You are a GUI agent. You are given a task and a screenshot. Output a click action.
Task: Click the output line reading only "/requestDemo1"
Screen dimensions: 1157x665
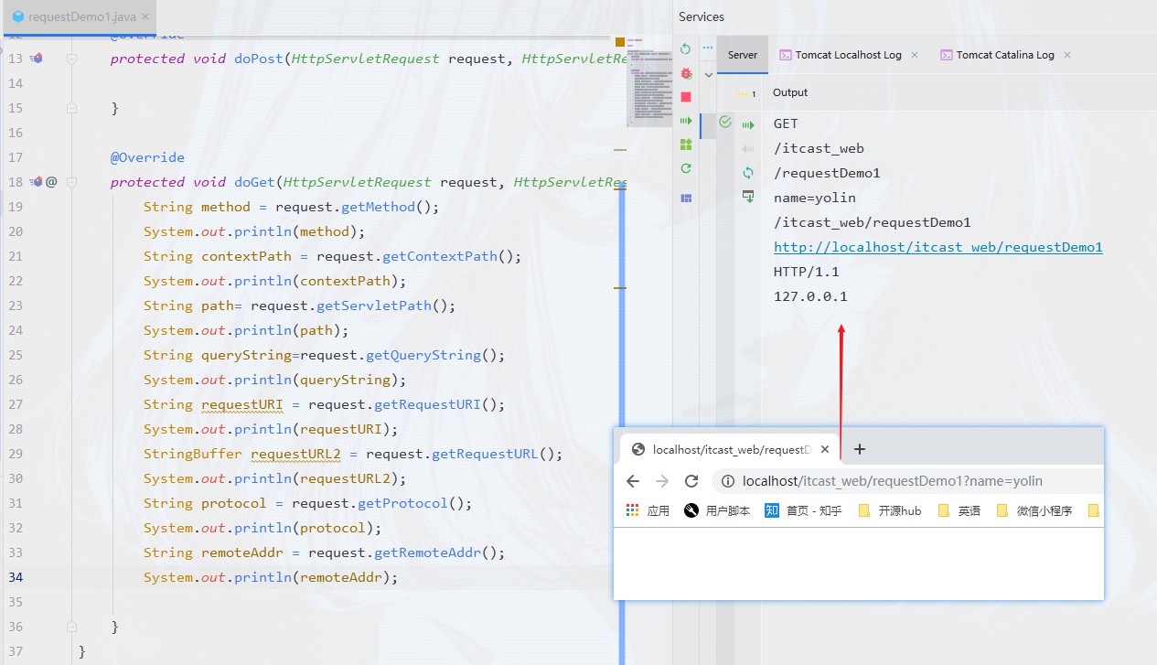tap(827, 173)
